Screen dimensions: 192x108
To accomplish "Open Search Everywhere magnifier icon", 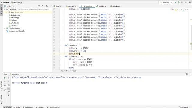I will [190, 2].
